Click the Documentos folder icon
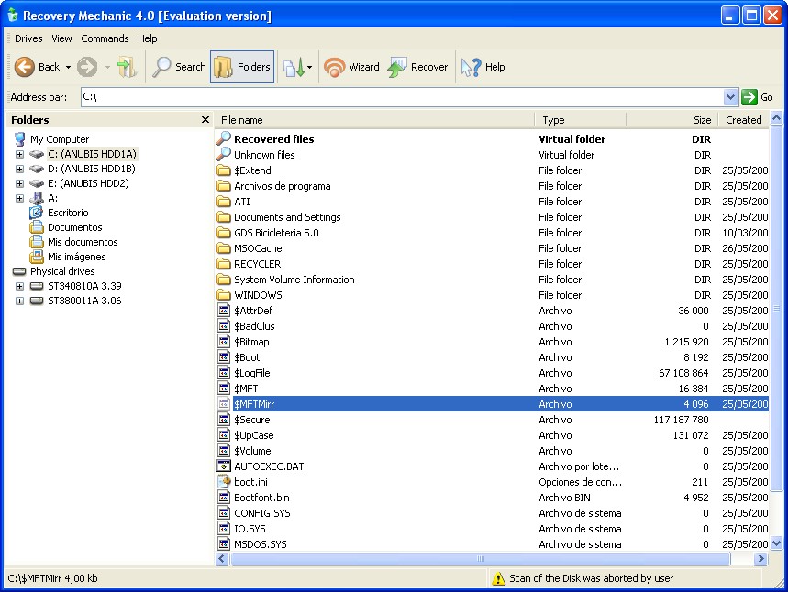Screen dimensions: 788x592 point(36,227)
